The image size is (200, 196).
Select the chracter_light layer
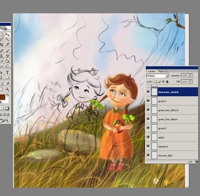point(175,155)
